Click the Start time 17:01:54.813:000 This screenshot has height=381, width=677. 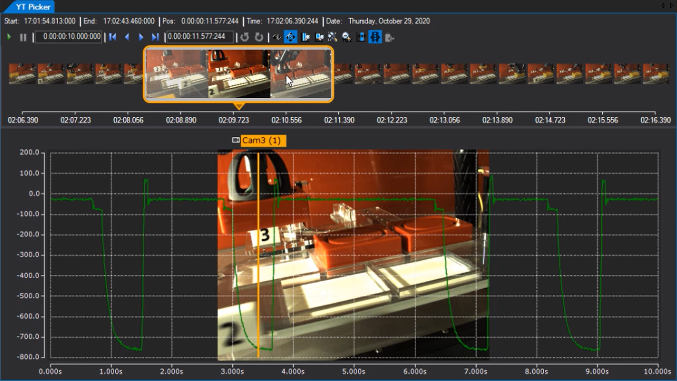point(50,21)
